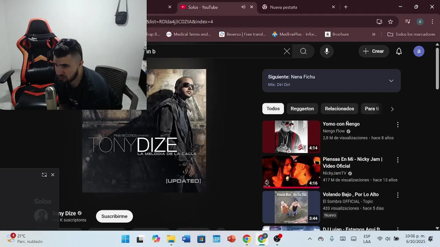This screenshot has width=440, height=247.
Task: Click the install app icon in address bar
Action: tap(379, 22)
